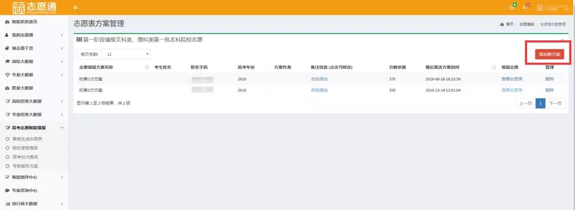575x210 pixels.
Task: Open 查看志愿表 for the 第1次方案 row
Action: [x=512, y=79]
